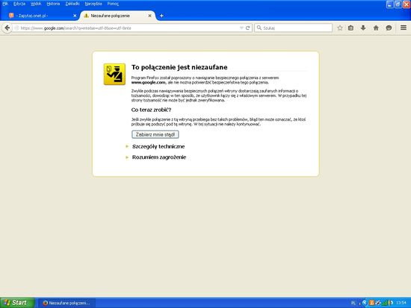Open a new tab with plus button
Image resolution: width=411 pixels, height=308 pixels.
tap(161, 16)
